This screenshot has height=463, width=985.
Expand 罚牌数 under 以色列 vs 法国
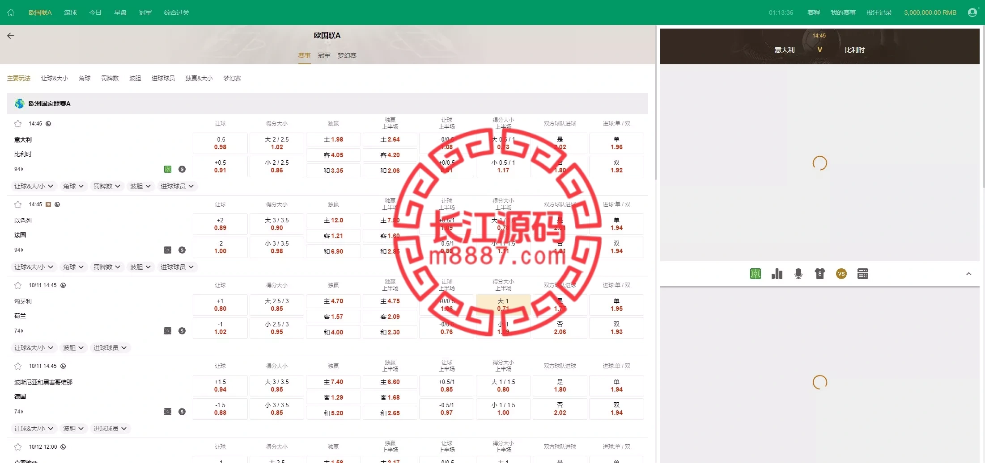click(x=107, y=267)
